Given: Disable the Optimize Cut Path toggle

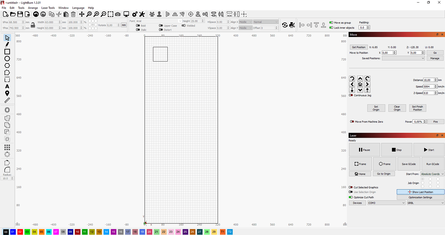Looking at the screenshot, I should click(351, 197).
